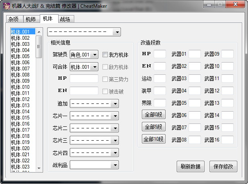Toggle the 敌方机体 checkbox
The height and width of the screenshot is (184, 248).
point(105,67)
